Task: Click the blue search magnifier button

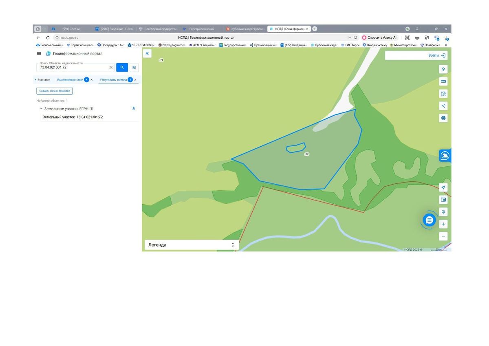Action: tap(122, 68)
